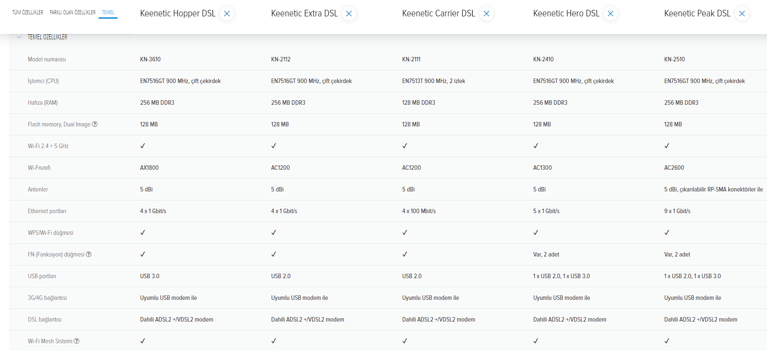Click the TEMEL ÖZELLİKLER section heading

point(48,37)
